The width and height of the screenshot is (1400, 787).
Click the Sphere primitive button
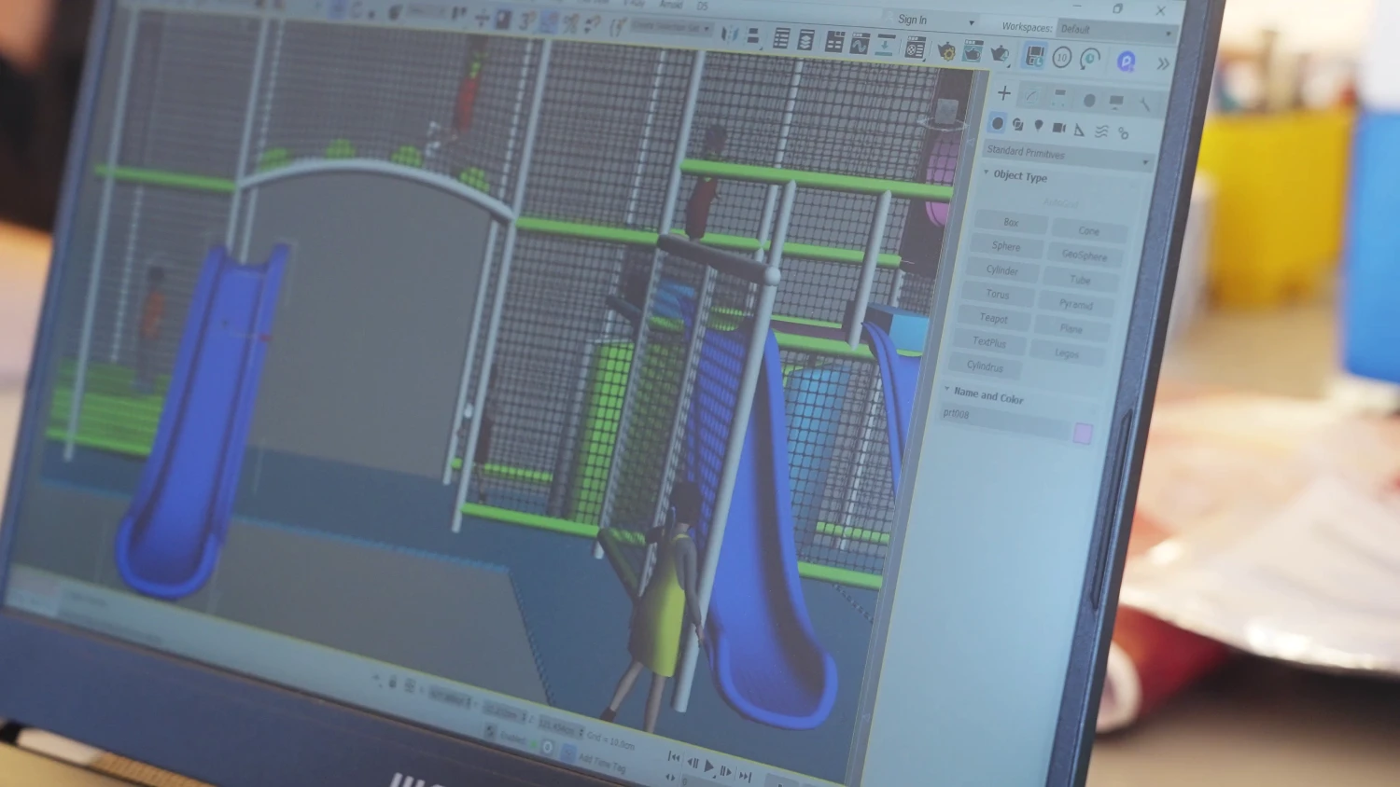[x=1006, y=246]
